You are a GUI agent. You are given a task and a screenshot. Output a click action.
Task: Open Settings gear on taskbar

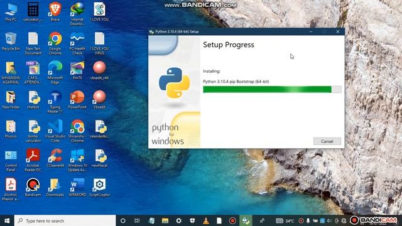[x=178, y=220]
